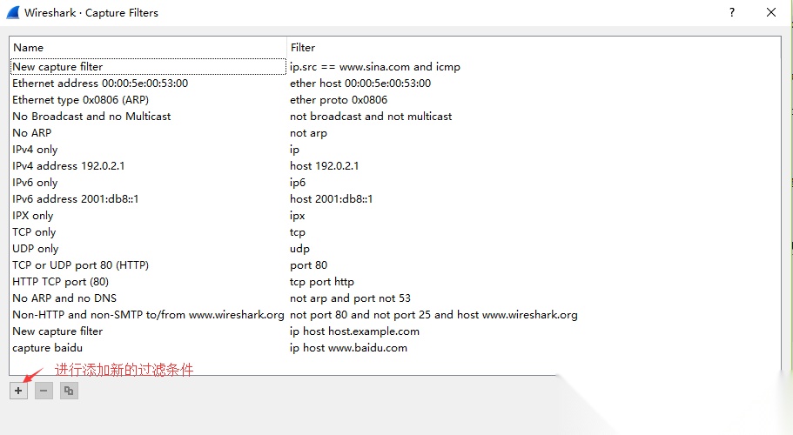Click the copy filter button

click(70, 391)
